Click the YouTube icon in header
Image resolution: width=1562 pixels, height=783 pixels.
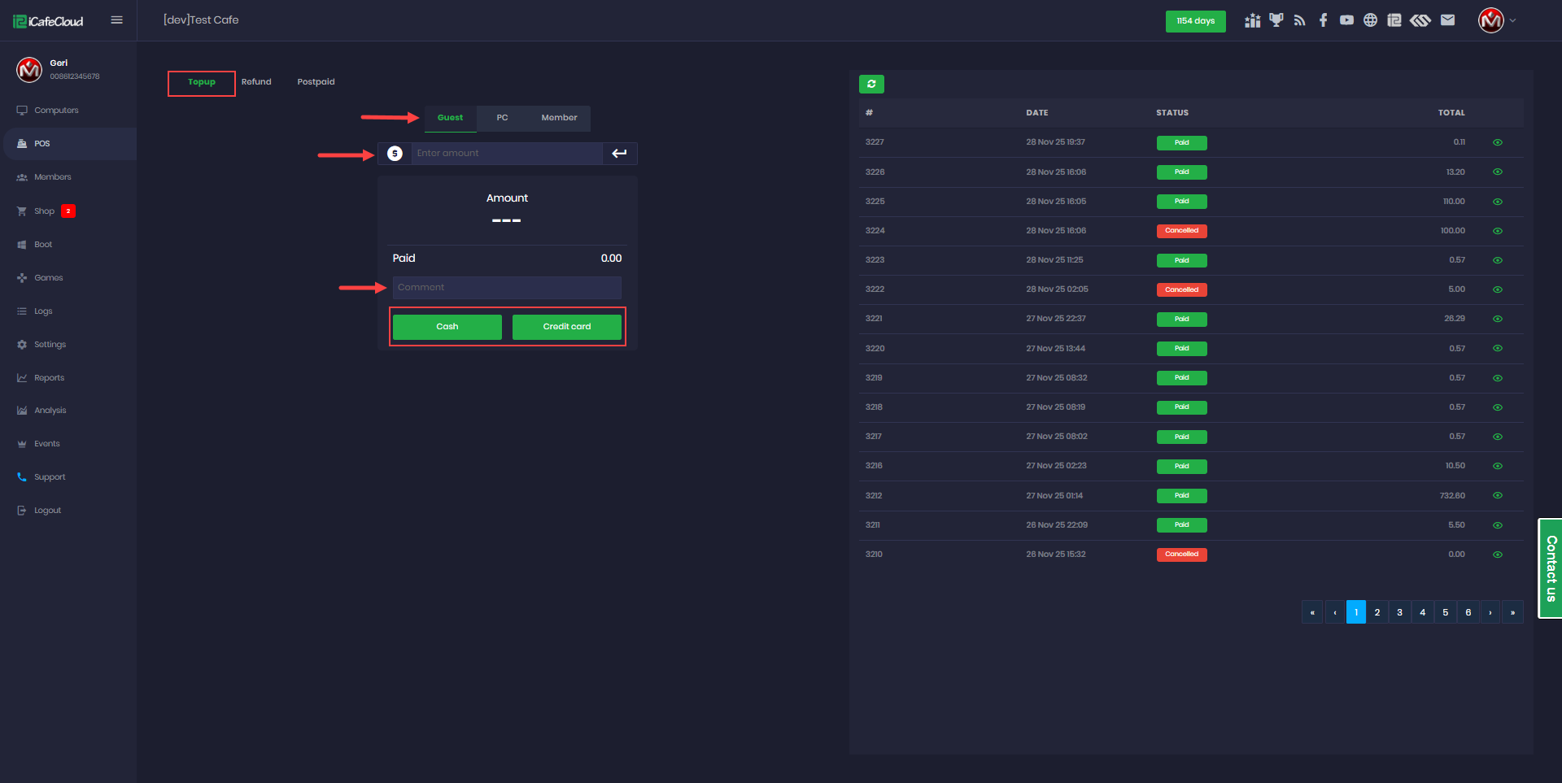1346,20
